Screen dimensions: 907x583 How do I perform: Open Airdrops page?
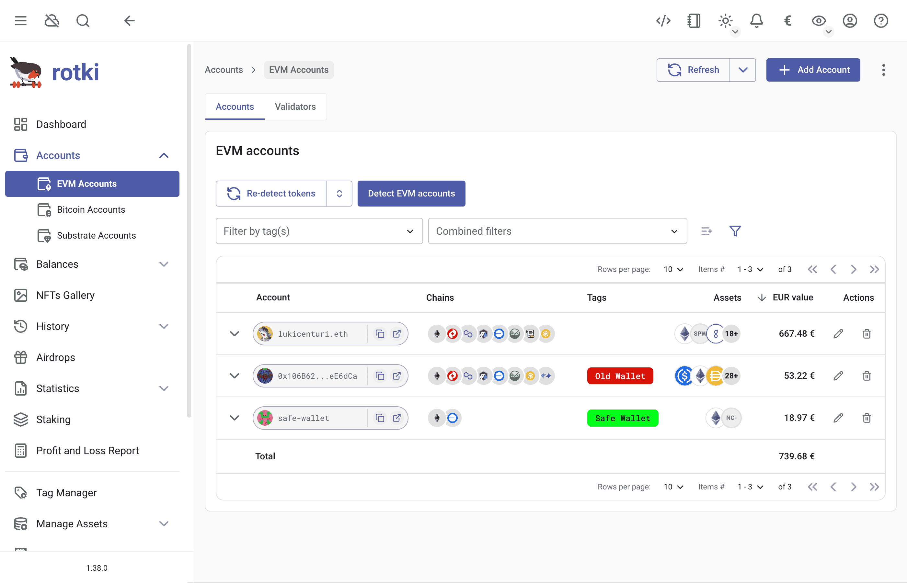pos(92,357)
